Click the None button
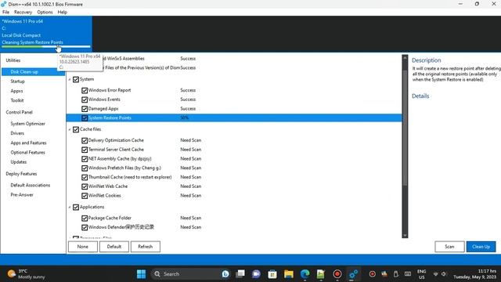This screenshot has width=501, height=282. click(83, 247)
